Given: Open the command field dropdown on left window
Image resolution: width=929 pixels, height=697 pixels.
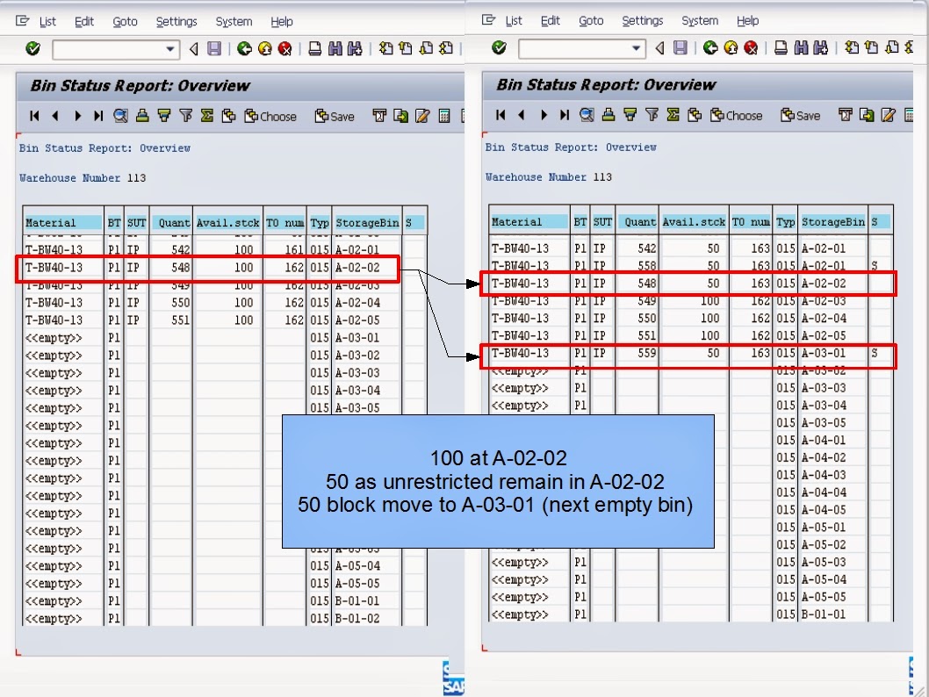Looking at the screenshot, I should coord(172,48).
